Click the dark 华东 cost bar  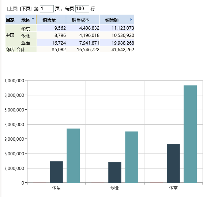pyautogui.click(x=56, y=172)
